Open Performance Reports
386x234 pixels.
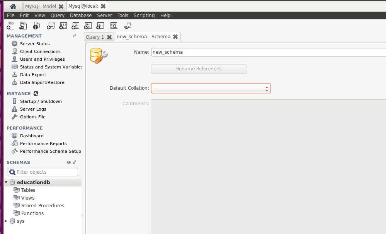(43, 143)
